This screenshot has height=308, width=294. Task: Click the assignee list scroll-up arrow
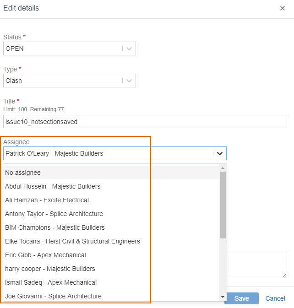click(223, 168)
